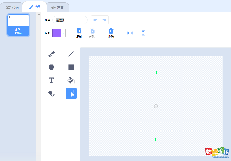Select the 造型1 costume thumbnail
The width and height of the screenshot is (231, 161).
pos(18,25)
